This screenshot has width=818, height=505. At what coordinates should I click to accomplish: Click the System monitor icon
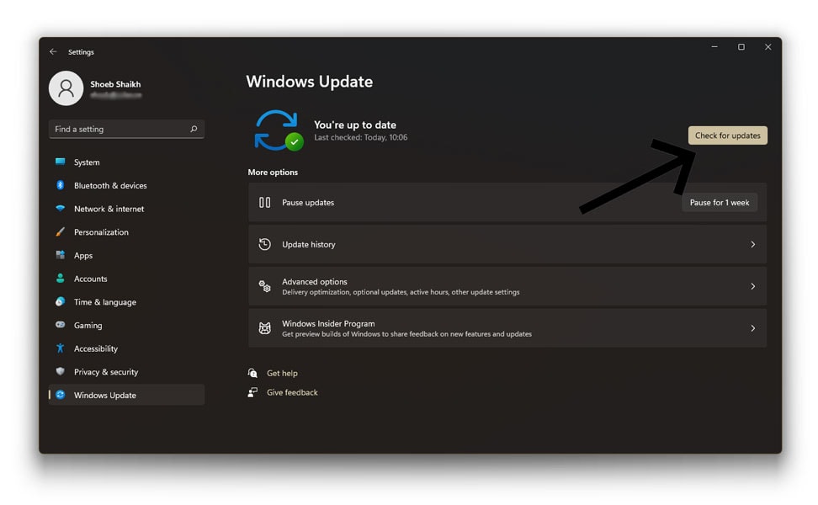pos(61,162)
